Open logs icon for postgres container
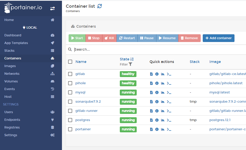This screenshot has width=246, height=150. point(151,120)
